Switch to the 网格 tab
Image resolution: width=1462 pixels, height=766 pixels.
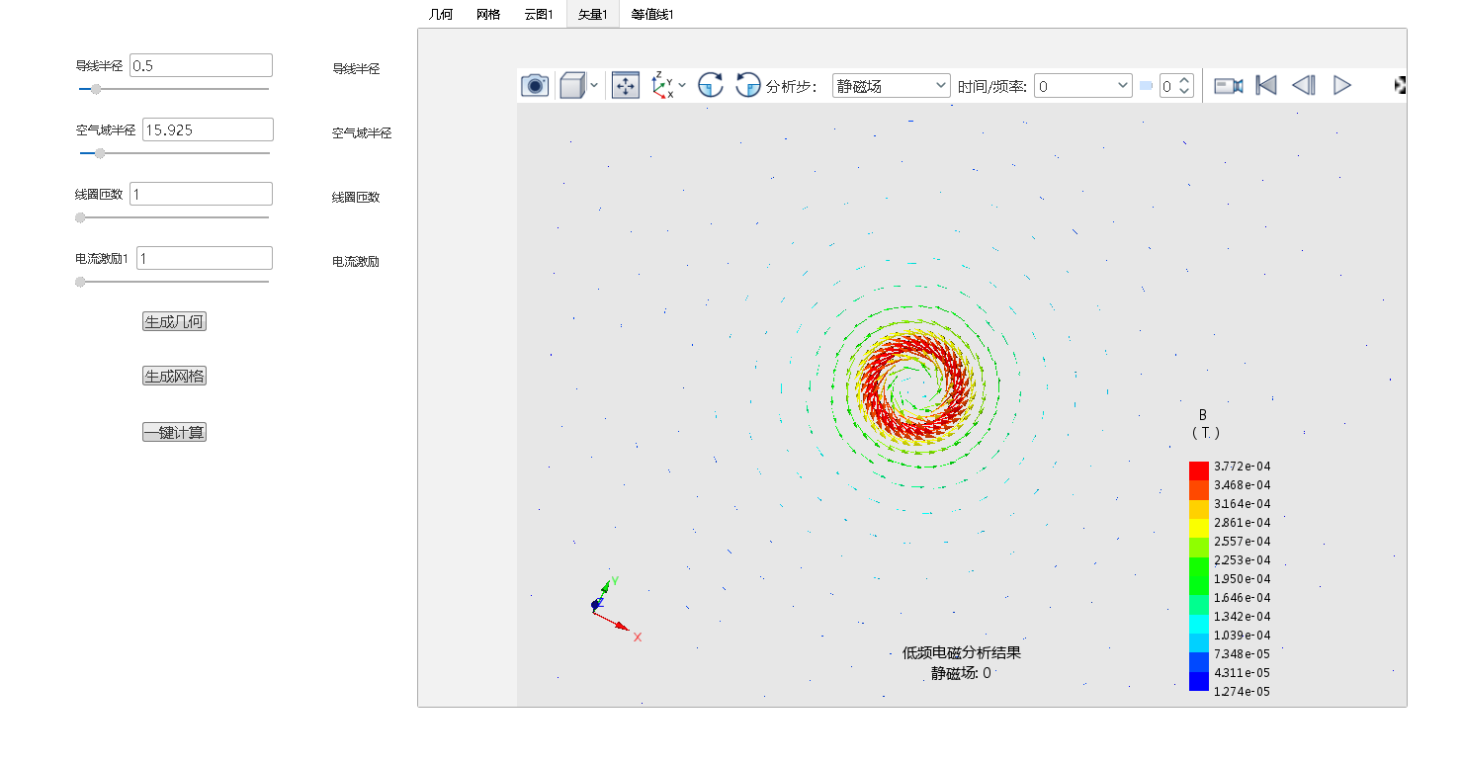tap(488, 14)
